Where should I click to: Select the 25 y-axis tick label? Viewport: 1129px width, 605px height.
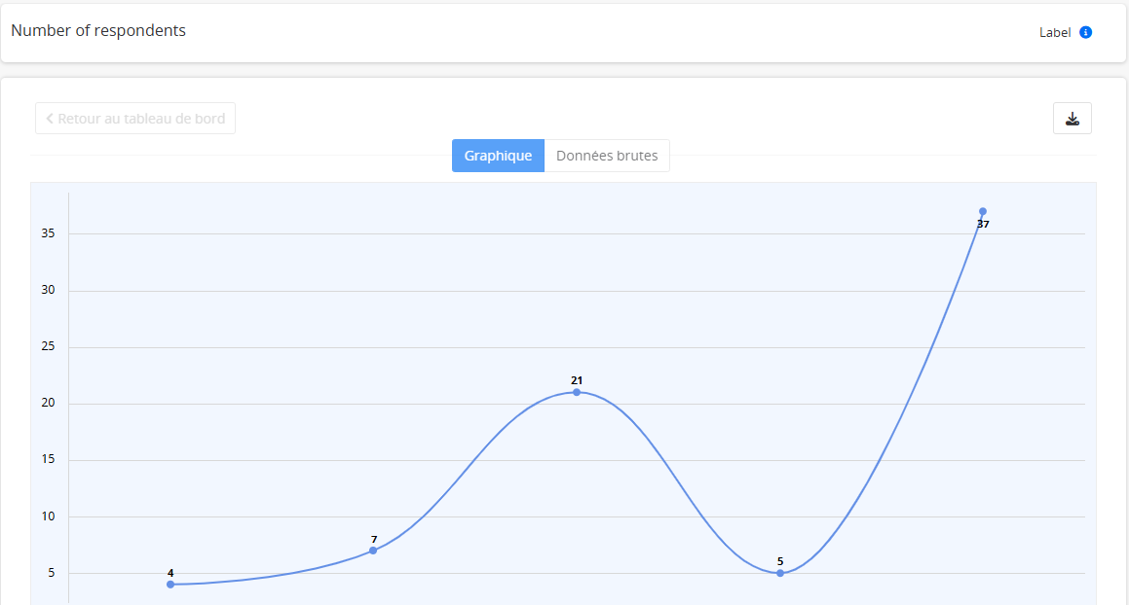(x=48, y=347)
